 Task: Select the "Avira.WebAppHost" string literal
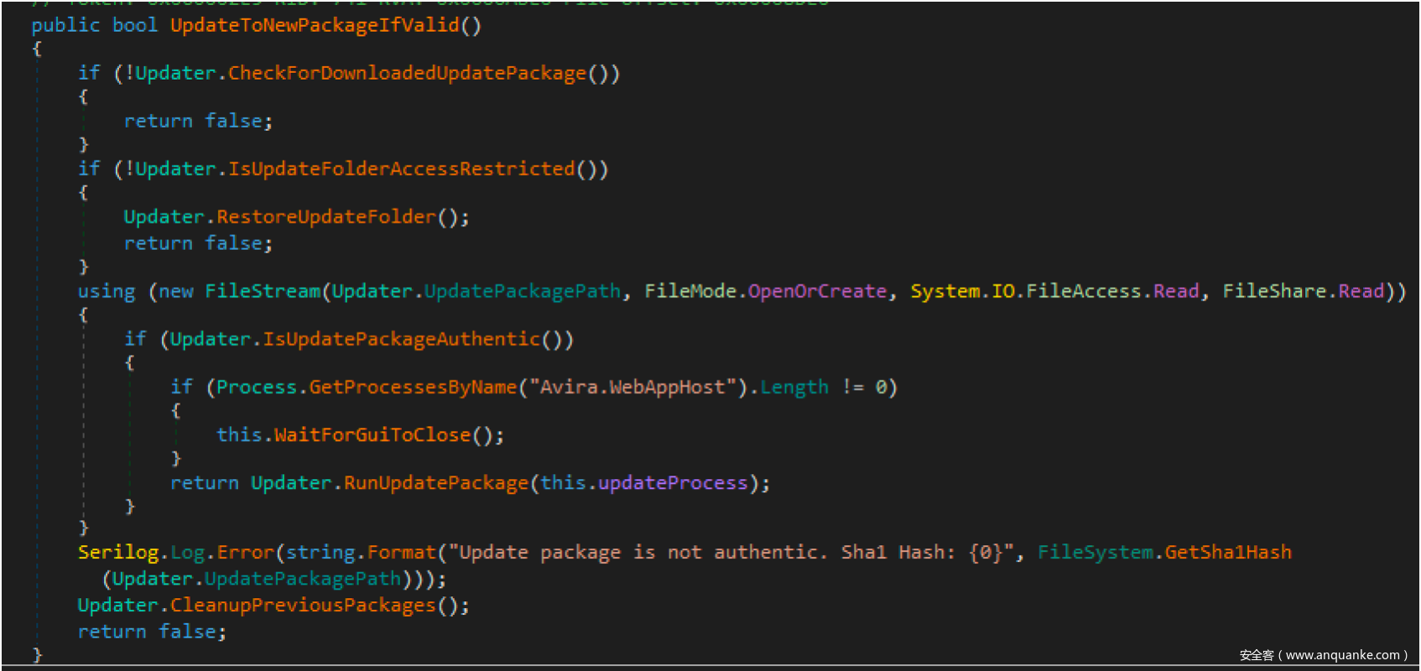point(632,388)
